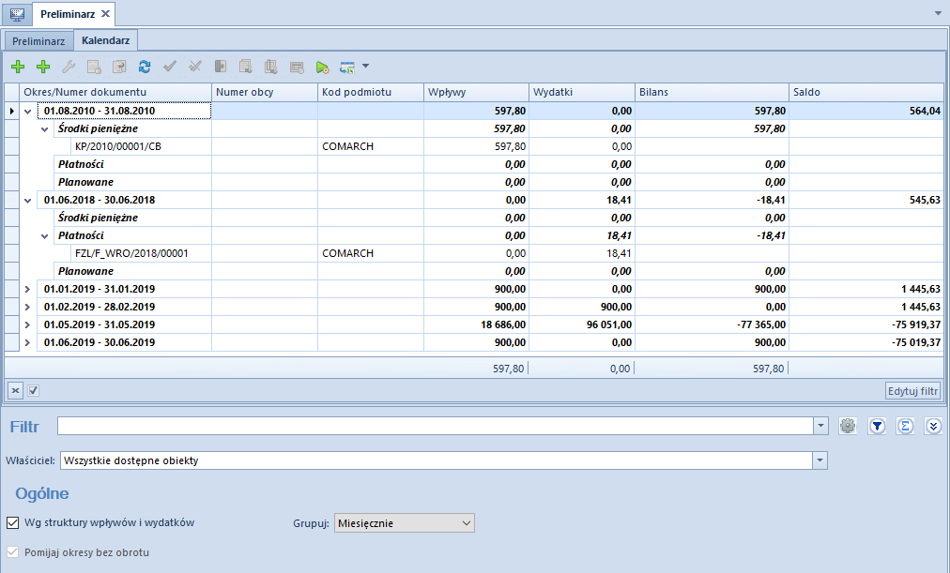Expand the 01.01.2019 - 31.01.2019 period
The height and width of the screenshot is (573, 950).
tap(28, 289)
